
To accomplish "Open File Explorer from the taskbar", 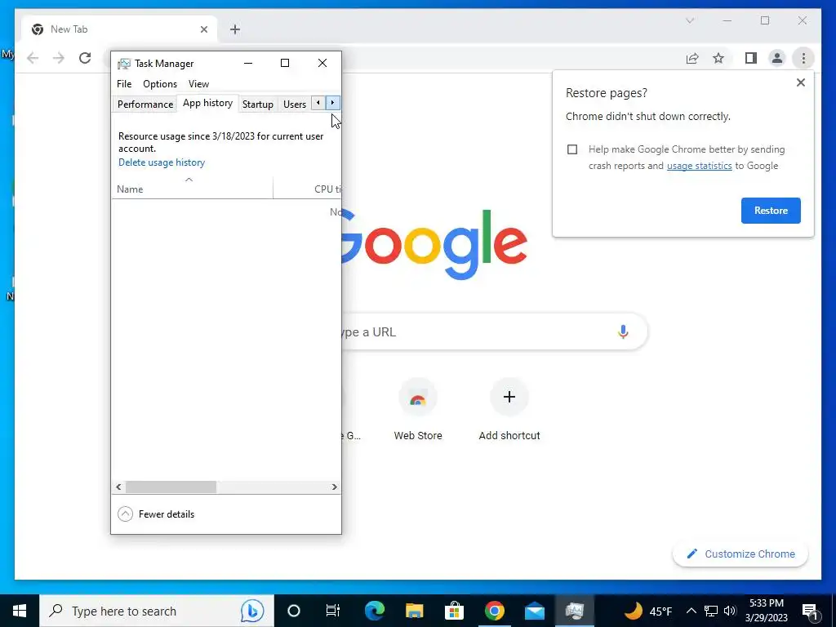I will coord(414,611).
